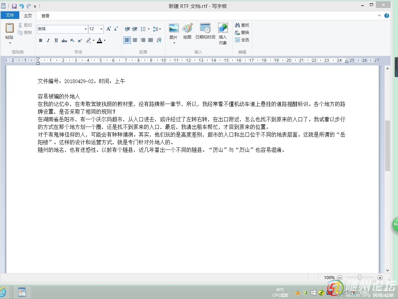Enable center text alignment
Viewport: 398px width, 299px height.
click(135, 40)
